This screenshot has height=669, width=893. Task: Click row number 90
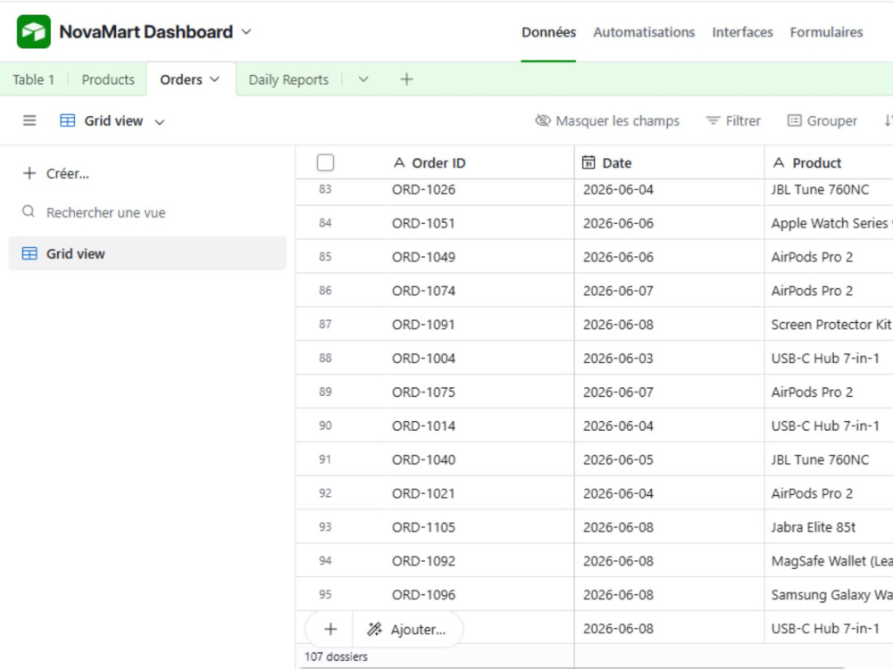coord(325,425)
